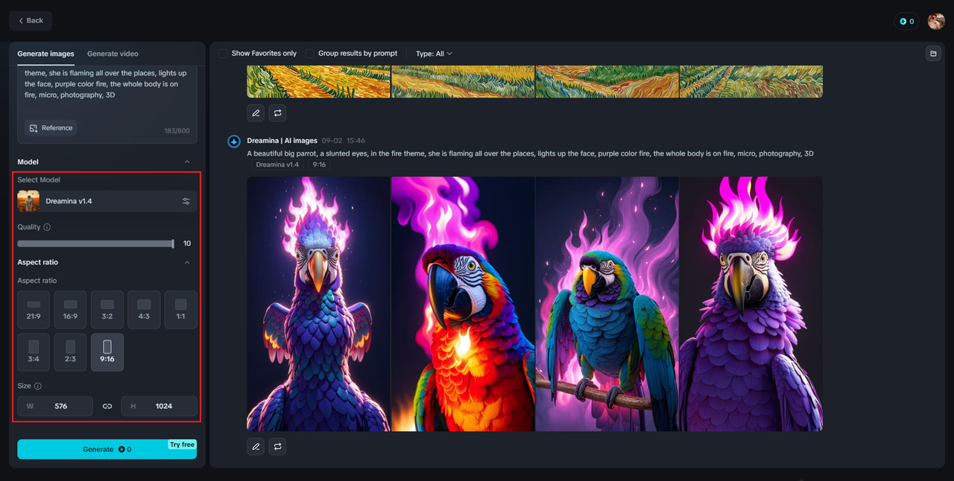Click the width field showing 576
The width and height of the screenshot is (954, 481).
point(55,406)
